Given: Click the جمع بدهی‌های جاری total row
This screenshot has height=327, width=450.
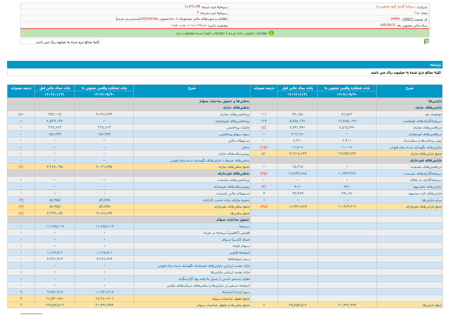Looking at the screenshot, I should pyautogui.click(x=233, y=167).
